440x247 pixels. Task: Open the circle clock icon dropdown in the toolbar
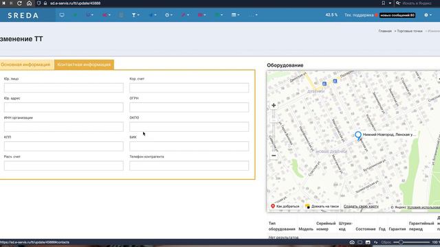[168, 15]
